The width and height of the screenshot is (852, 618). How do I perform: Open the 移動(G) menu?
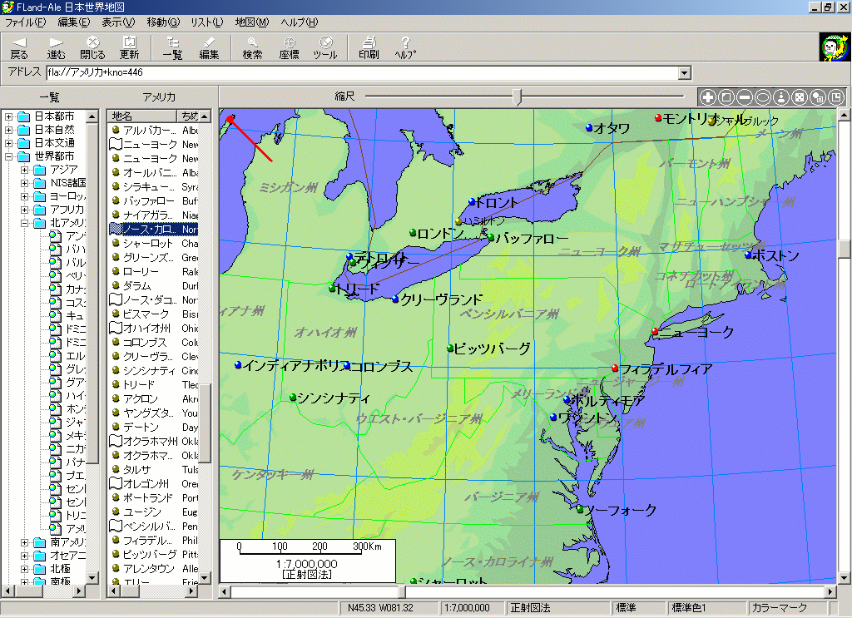[163, 22]
